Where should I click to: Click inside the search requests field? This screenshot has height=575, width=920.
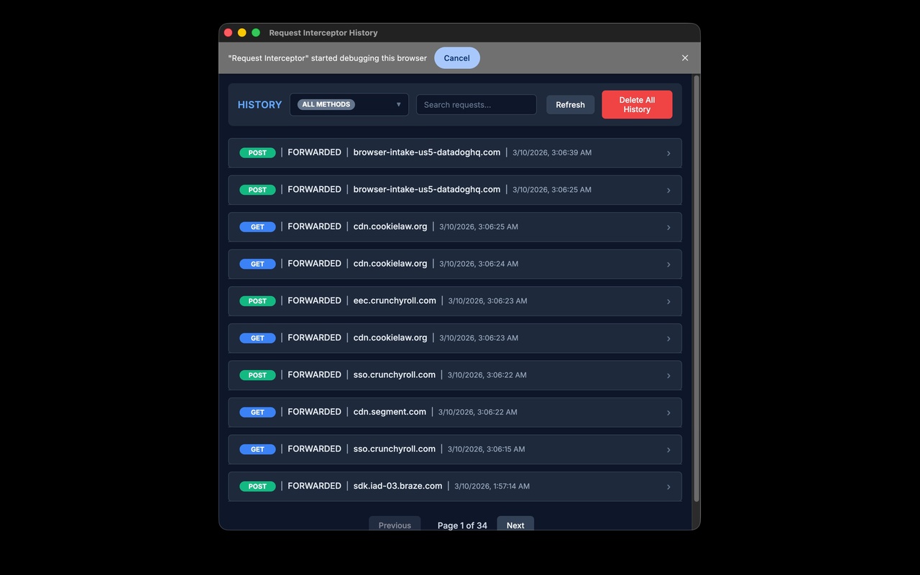pyautogui.click(x=476, y=104)
